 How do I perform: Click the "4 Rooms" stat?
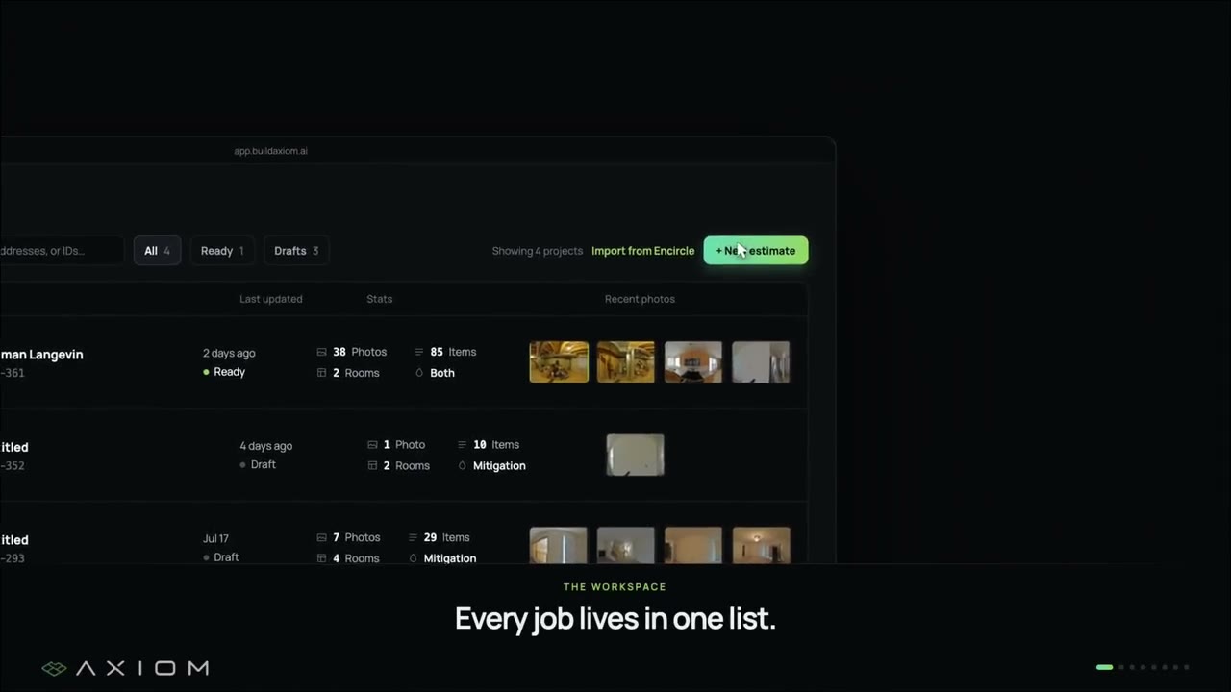[x=356, y=558]
